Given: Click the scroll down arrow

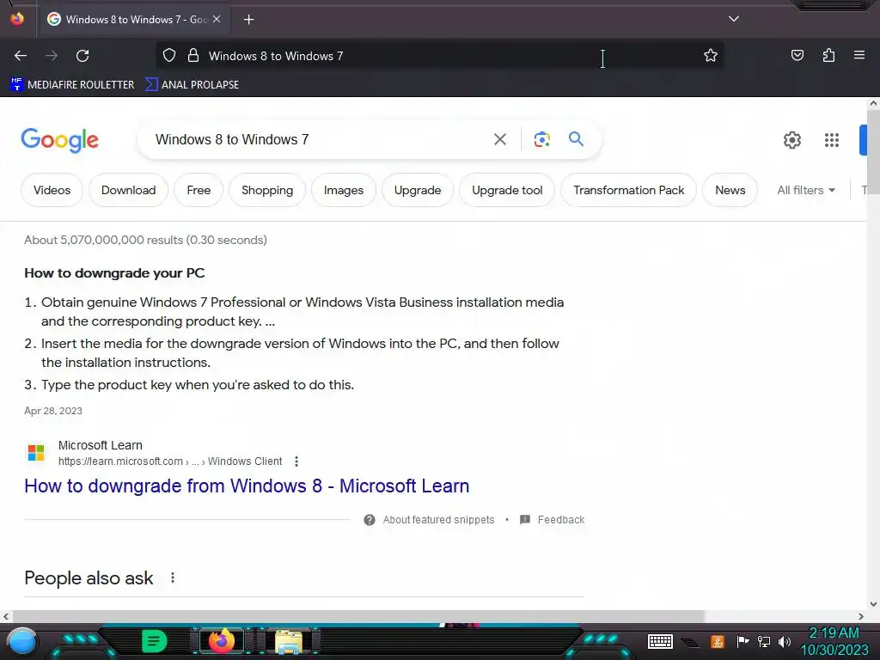Looking at the screenshot, I should 873,604.
